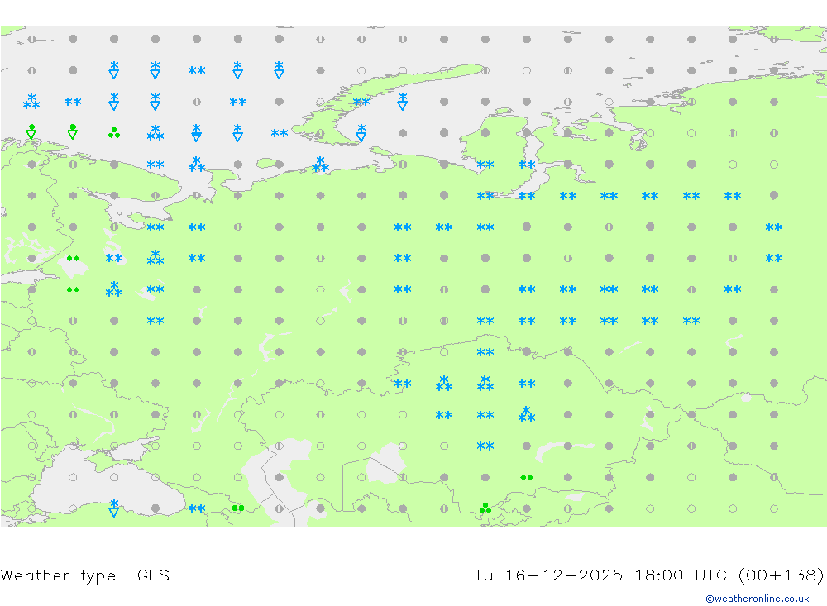827x606 pixels.
Task: Click the snow shower symbol over the Black Sea
Action: click(x=114, y=508)
